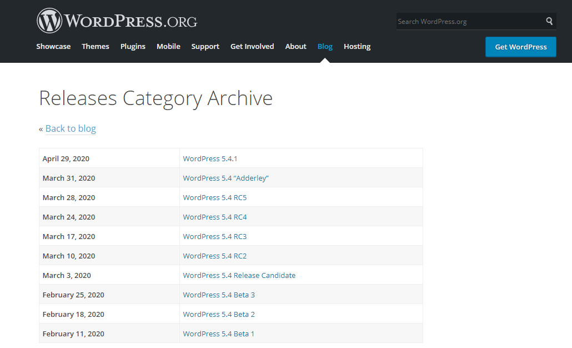The image size is (572, 348).
Task: Open the WordPress 5.4 Beta 3 link
Action: coord(218,295)
